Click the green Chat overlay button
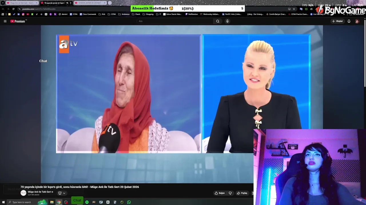This screenshot has height=205, width=366. pyautogui.click(x=77, y=200)
